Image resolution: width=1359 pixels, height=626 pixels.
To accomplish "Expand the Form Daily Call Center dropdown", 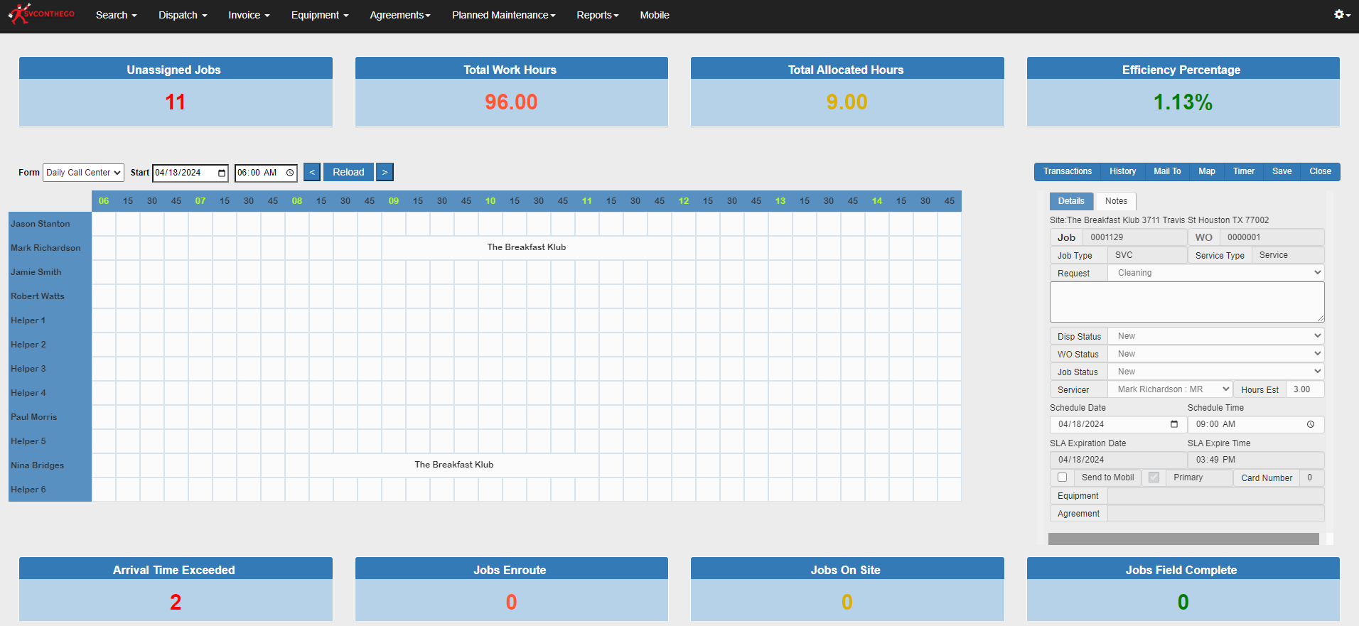I will [x=83, y=173].
